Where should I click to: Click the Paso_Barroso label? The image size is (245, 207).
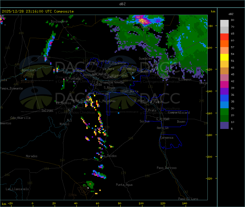pos(167,168)
